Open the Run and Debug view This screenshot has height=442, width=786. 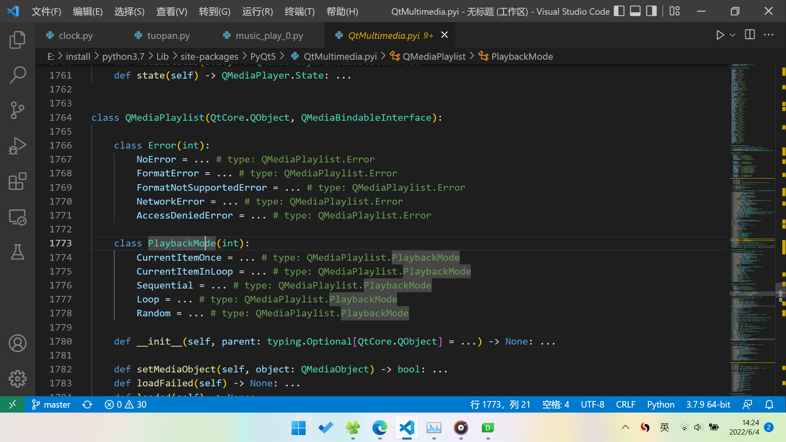click(17, 146)
